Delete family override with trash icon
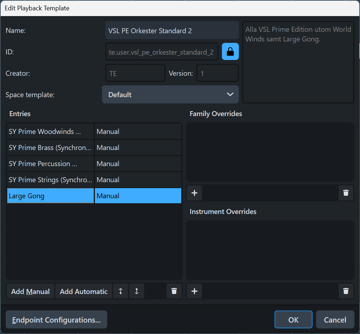The width and height of the screenshot is (360, 334). click(346, 193)
